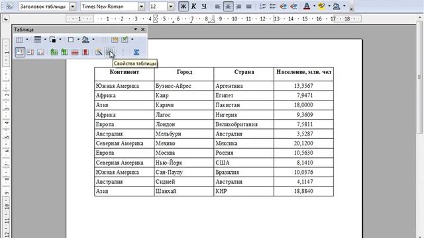Toggle bulleted list
The width and height of the screenshot is (424, 238).
pos(273,6)
